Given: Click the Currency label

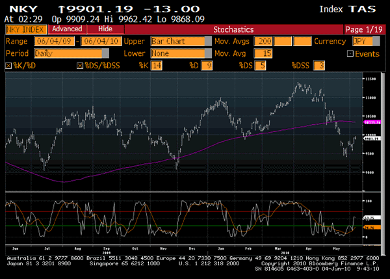Looking at the screenshot, I should tap(330, 42).
